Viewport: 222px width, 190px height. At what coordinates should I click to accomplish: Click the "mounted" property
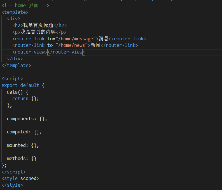click(17, 145)
